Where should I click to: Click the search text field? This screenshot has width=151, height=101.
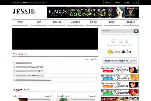tap(118, 31)
